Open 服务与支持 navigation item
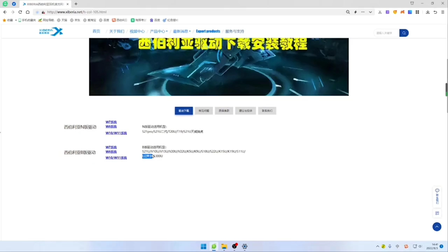The width and height of the screenshot is (448, 252). (234, 31)
